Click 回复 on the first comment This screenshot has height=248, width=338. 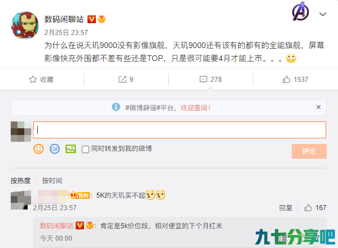[x=286, y=208]
